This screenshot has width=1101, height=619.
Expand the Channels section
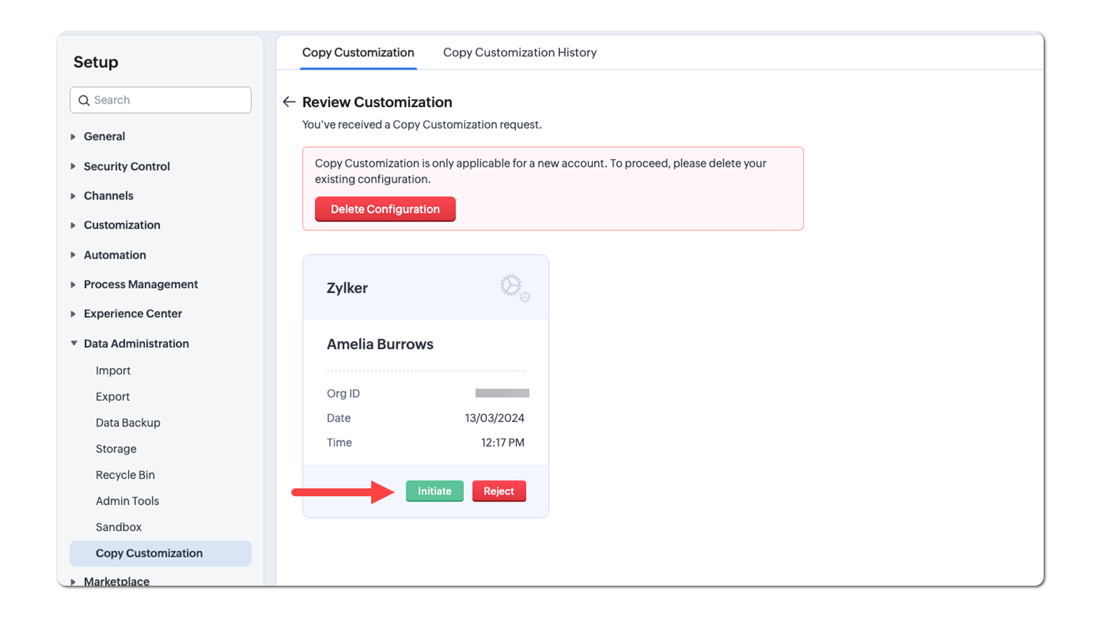[73, 196]
